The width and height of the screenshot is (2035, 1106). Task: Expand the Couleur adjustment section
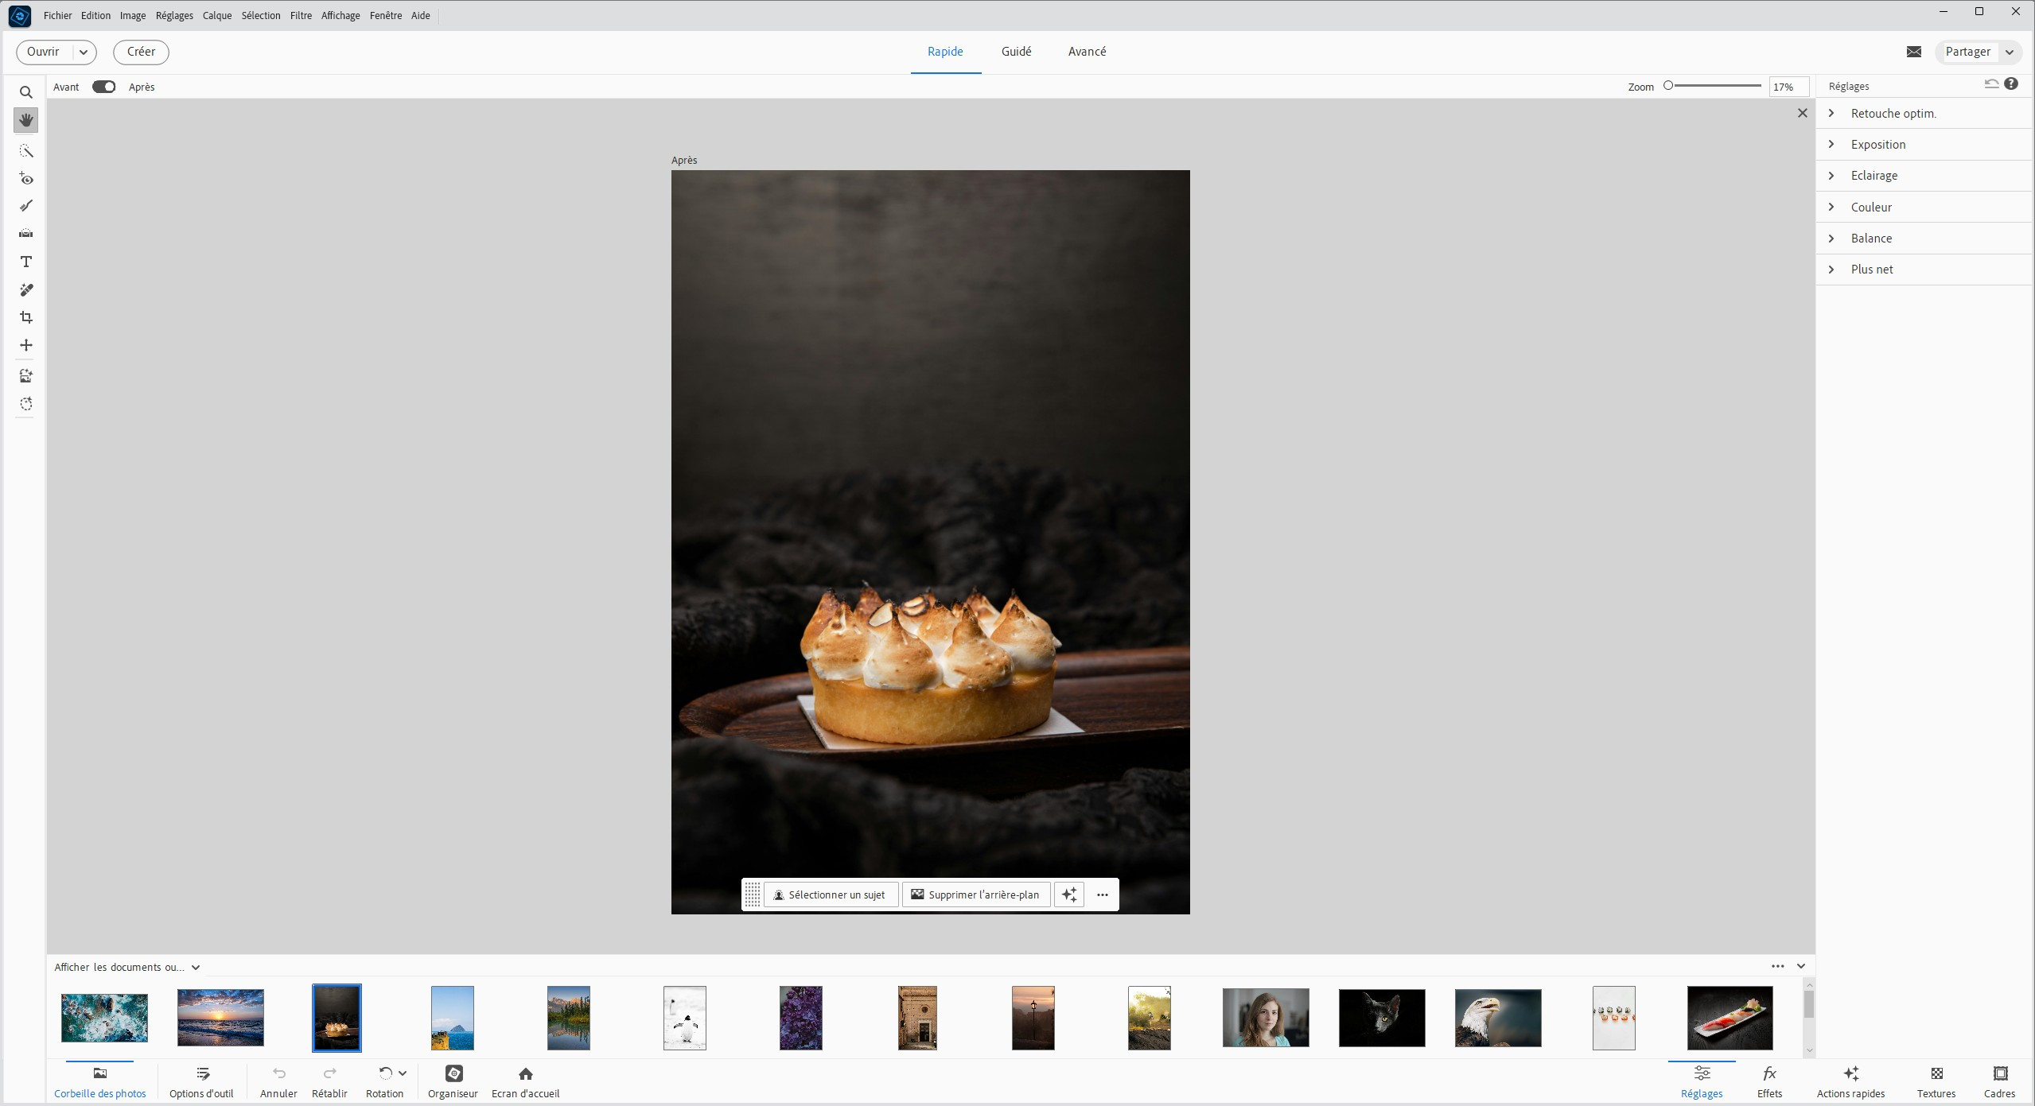coord(1870,207)
